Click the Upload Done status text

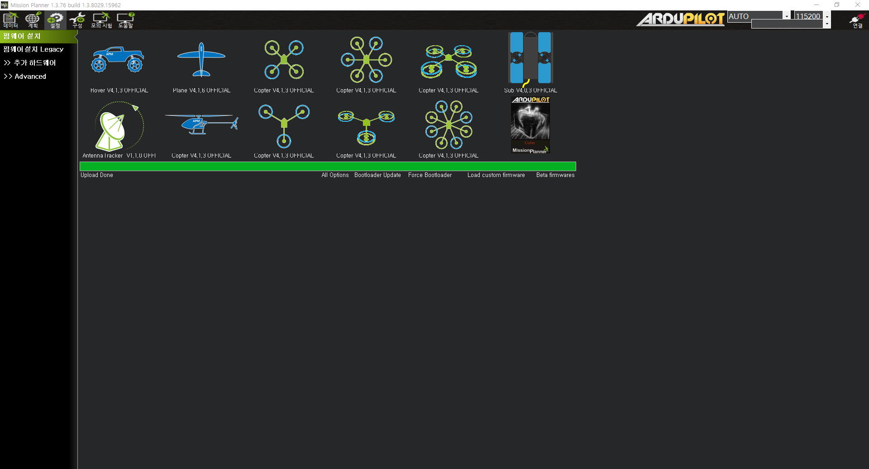(x=97, y=175)
